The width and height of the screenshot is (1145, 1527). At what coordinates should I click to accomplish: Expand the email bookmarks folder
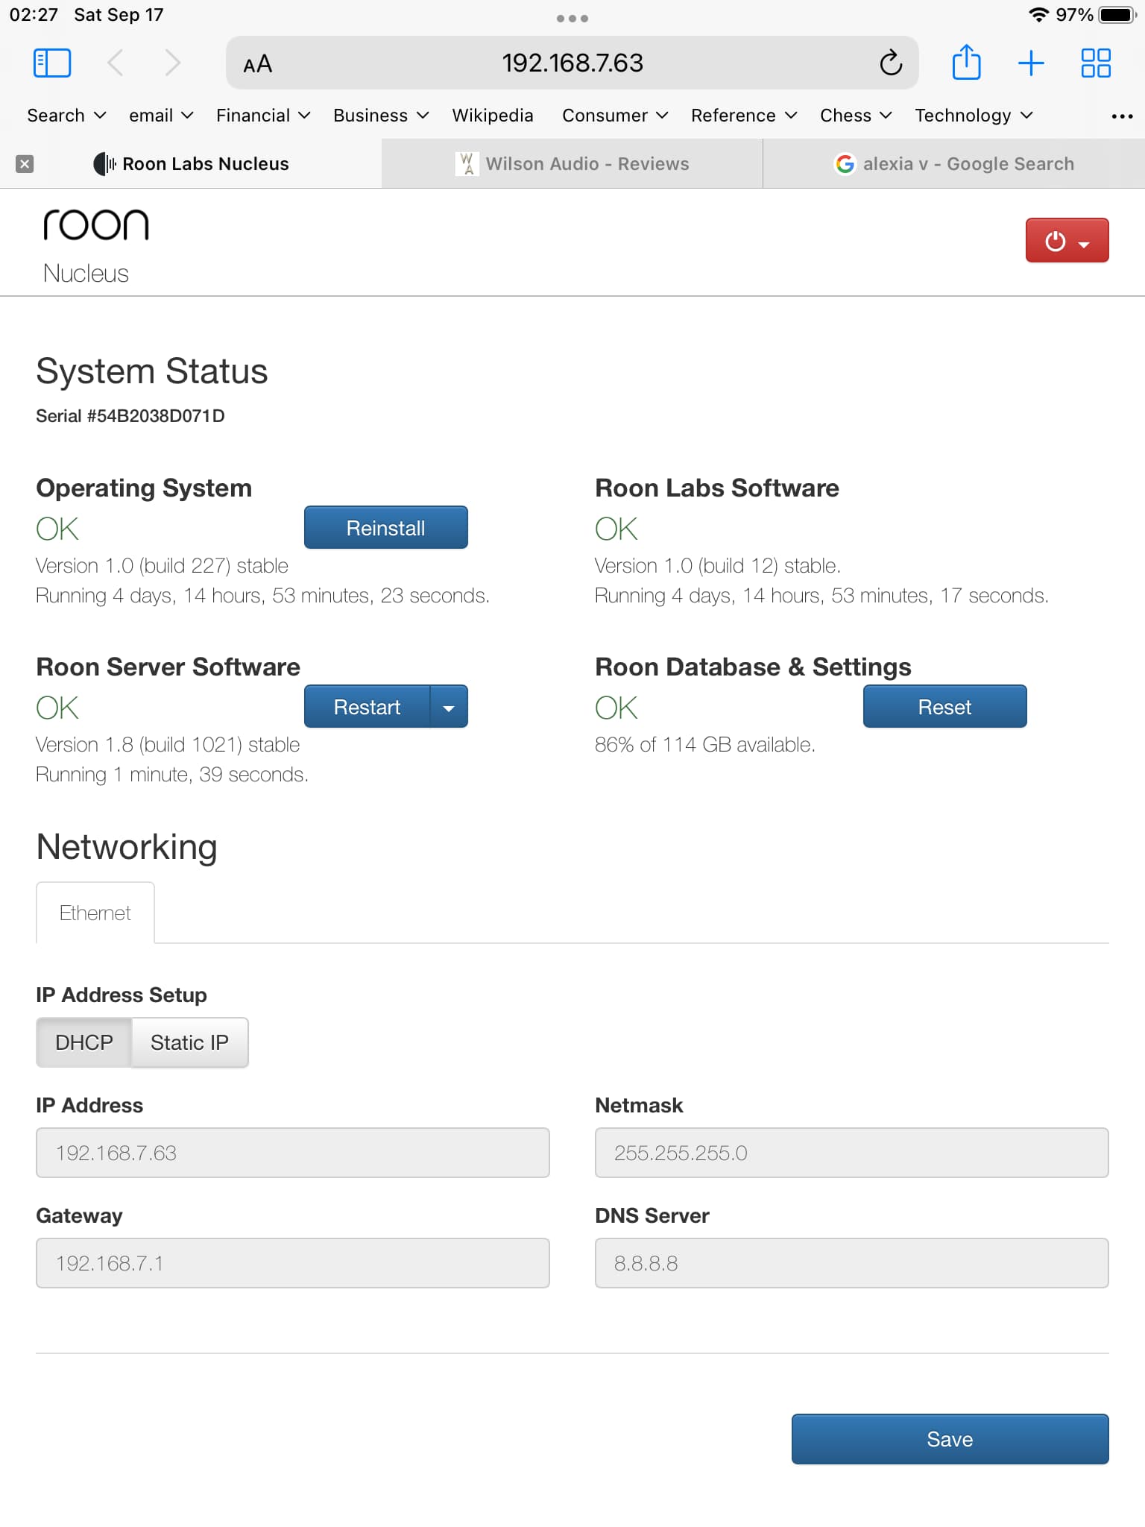pos(161,116)
